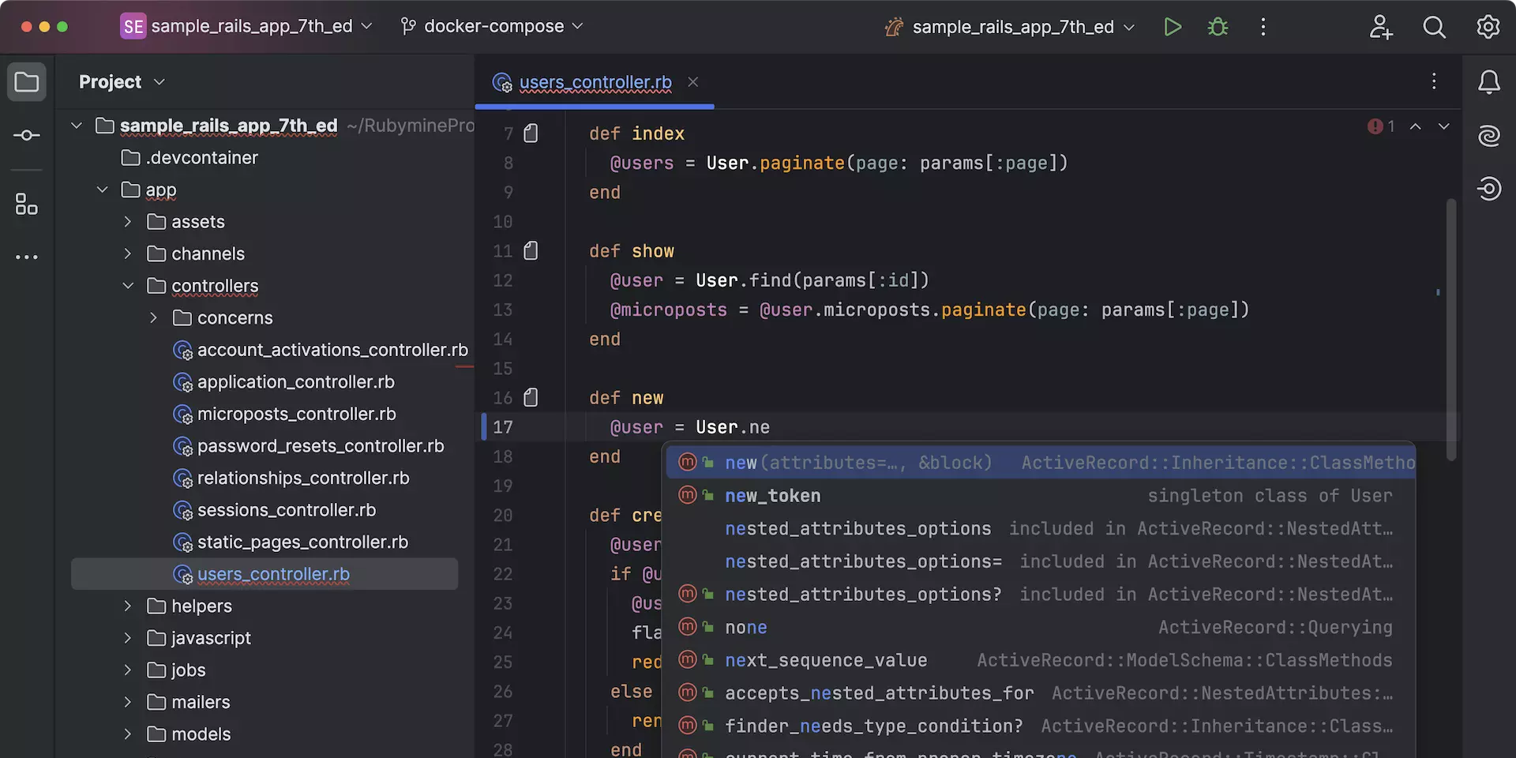The image size is (1516, 758).
Task: Open sessions_controller.rb in project tree
Action: pos(286,510)
